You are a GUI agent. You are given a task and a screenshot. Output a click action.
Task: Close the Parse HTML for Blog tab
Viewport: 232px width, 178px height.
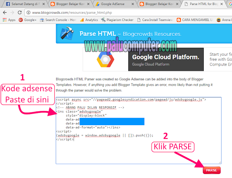click(x=221, y=4)
